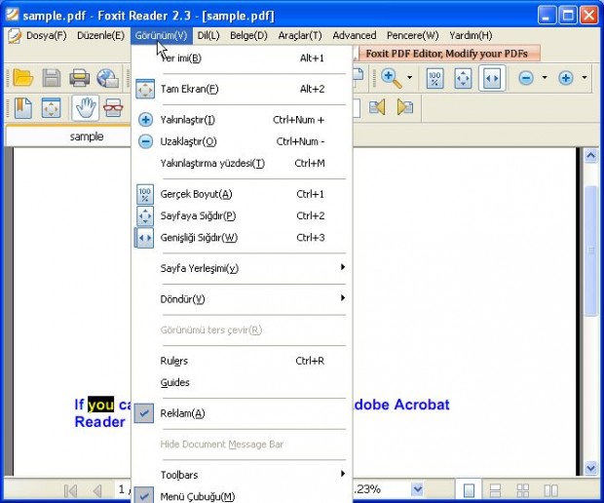Choose Genişliği Sığdır(W) menu item

(242, 238)
